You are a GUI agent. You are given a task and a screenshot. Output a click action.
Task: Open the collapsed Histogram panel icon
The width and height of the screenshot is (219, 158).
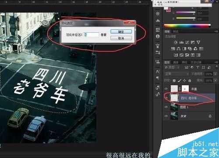pyautogui.click(x=158, y=20)
